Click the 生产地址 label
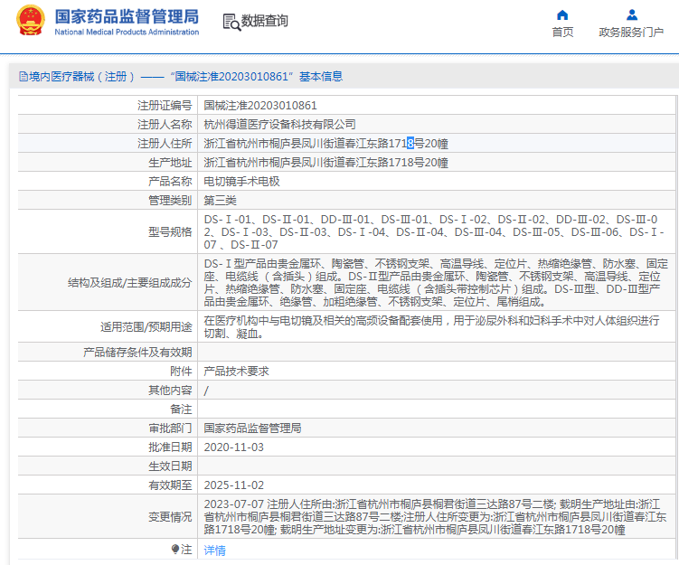This screenshot has width=679, height=565. [x=170, y=163]
